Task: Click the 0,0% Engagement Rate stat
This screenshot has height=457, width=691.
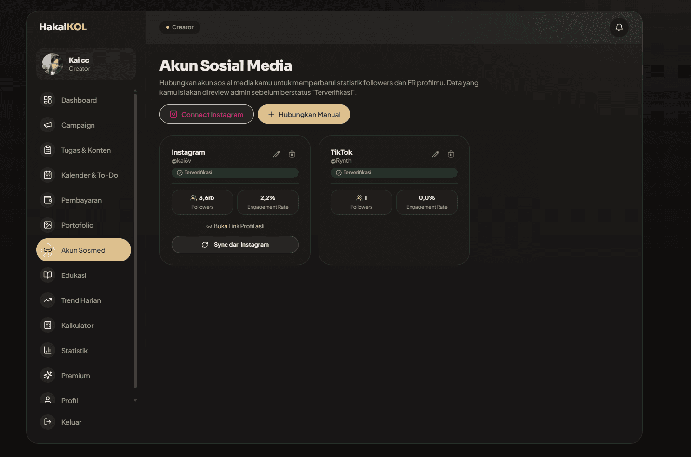Action: [427, 202]
